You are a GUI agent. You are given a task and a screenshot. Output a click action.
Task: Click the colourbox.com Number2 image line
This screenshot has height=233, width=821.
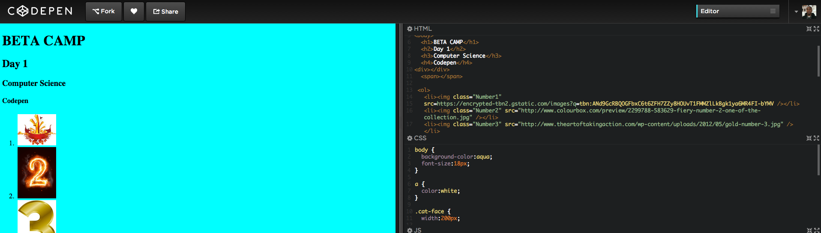[592, 114]
